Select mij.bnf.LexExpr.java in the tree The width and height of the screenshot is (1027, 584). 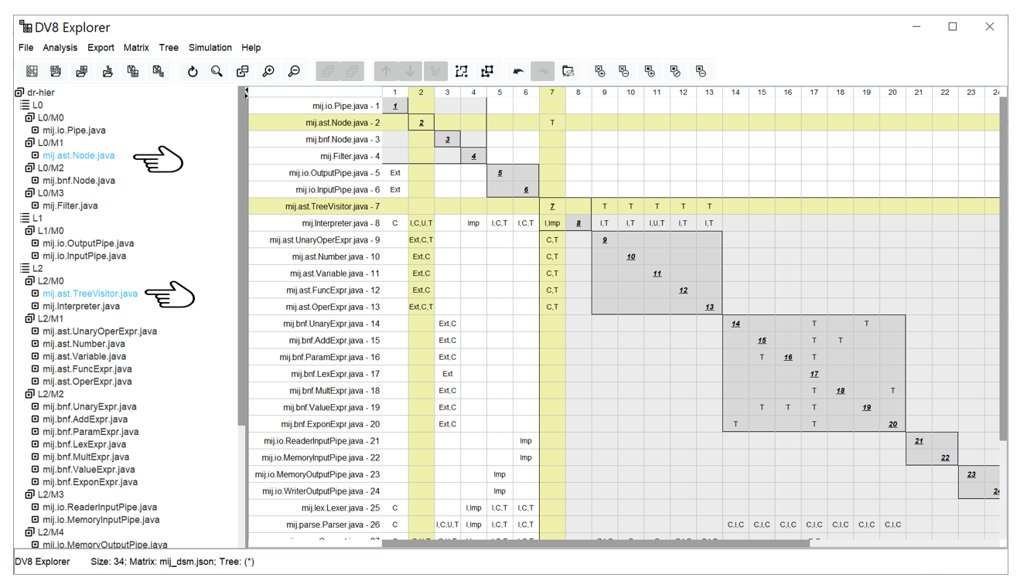[x=85, y=444]
